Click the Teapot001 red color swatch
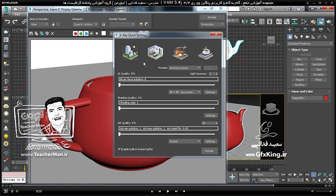The width and height of the screenshot is (336, 196). pos(326,98)
